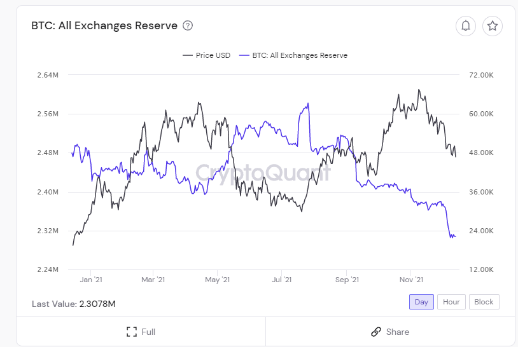Open the Full view button
Screen dimensions: 518x347
coord(141,332)
